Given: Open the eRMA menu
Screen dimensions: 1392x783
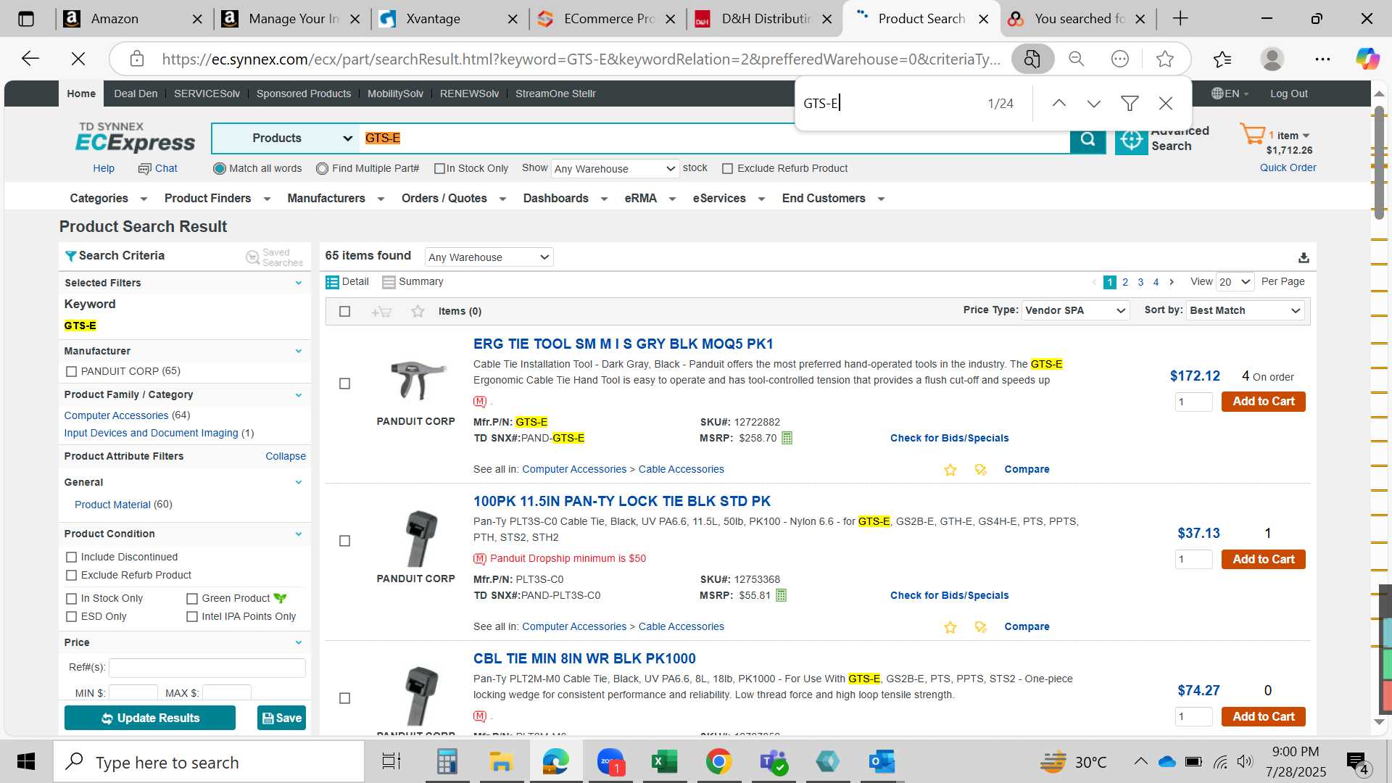Looking at the screenshot, I should 650,199.
